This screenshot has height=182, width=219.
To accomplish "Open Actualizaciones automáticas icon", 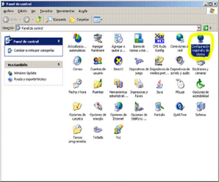I will coord(77,43).
